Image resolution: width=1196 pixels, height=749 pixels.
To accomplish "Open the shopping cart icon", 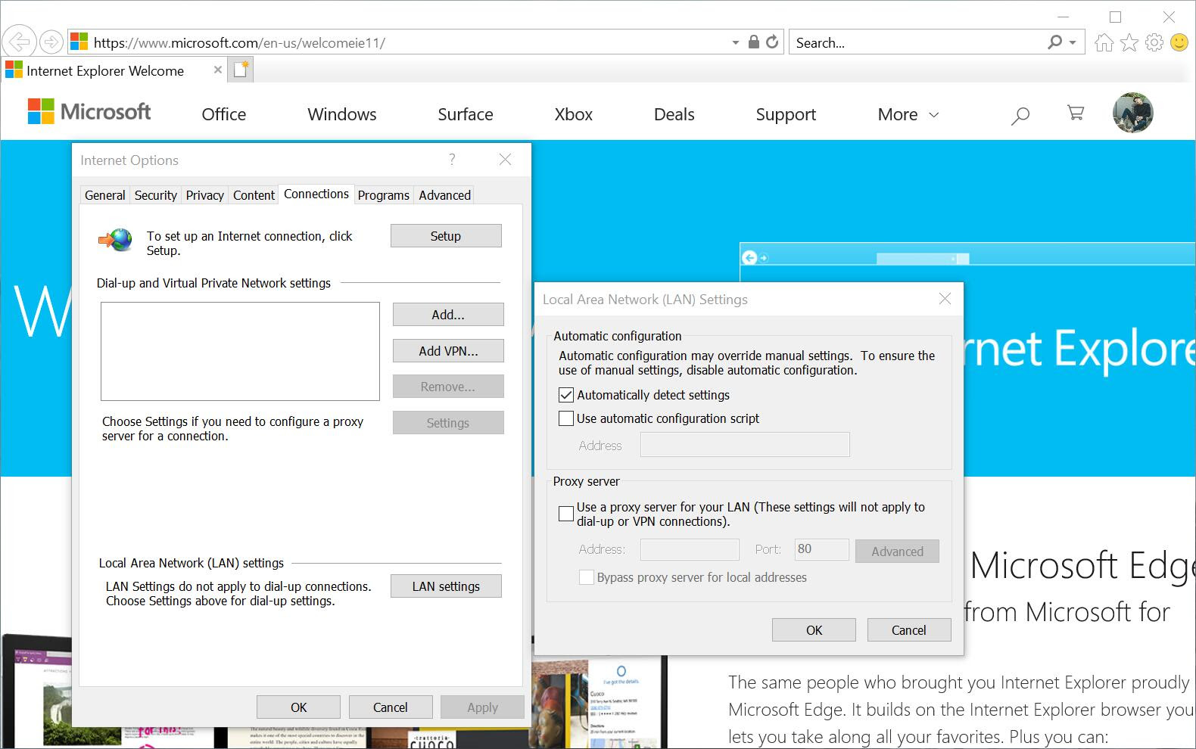I will click(1075, 113).
